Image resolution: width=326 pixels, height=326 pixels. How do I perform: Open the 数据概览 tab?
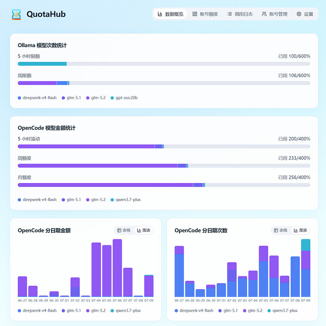pos(170,14)
